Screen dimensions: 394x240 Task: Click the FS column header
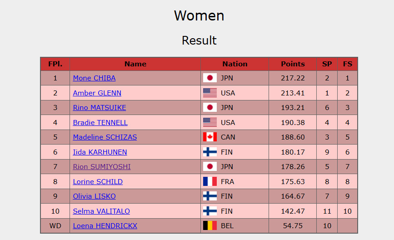click(x=348, y=64)
